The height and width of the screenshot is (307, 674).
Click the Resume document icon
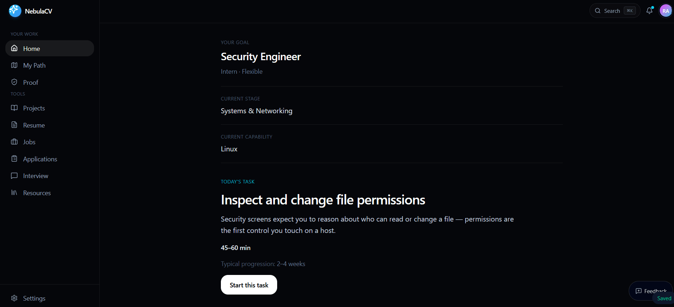click(14, 125)
